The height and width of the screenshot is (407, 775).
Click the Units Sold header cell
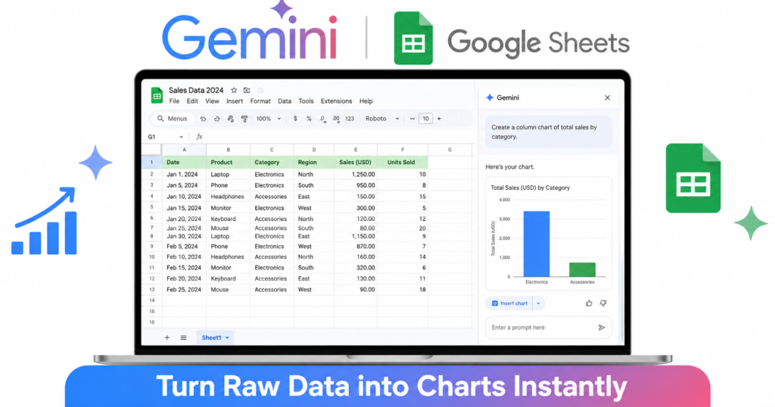(403, 162)
